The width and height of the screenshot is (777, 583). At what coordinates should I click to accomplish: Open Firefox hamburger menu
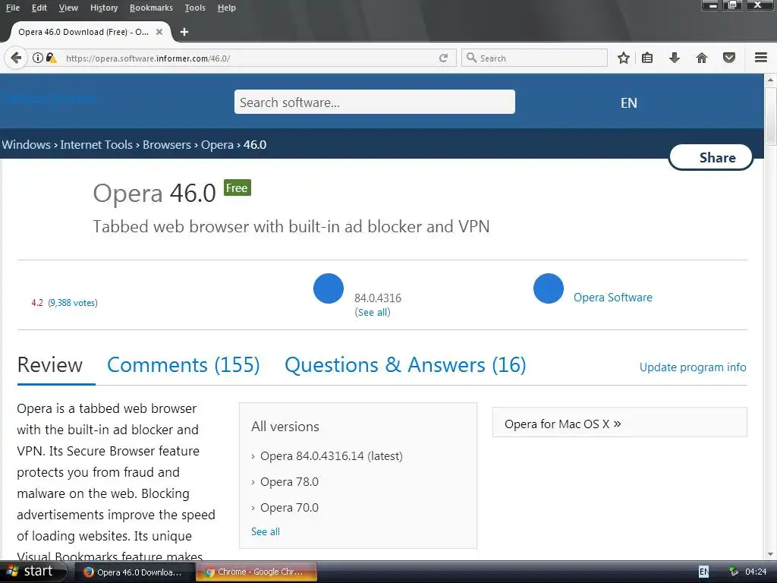[761, 58]
